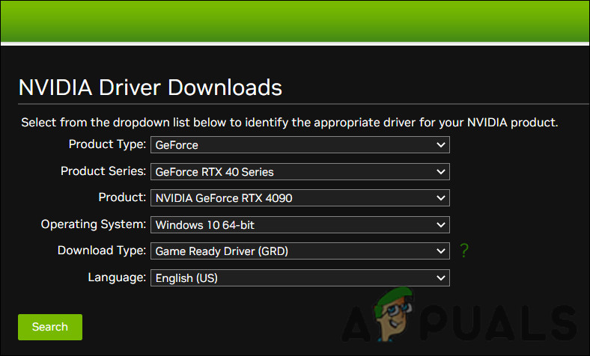
Task: Click the green header banner at top
Action: coord(295,20)
